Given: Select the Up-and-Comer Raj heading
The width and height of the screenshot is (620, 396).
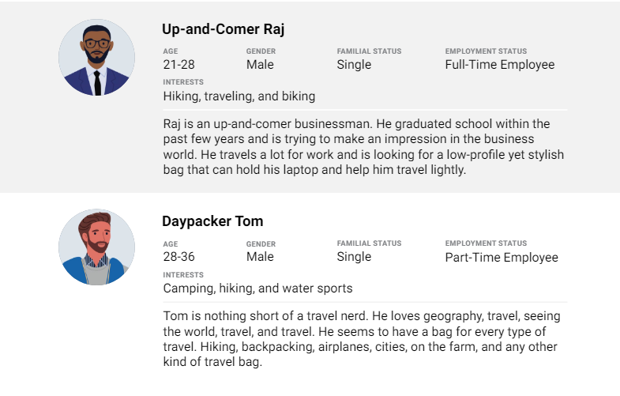Looking at the screenshot, I should click(223, 29).
